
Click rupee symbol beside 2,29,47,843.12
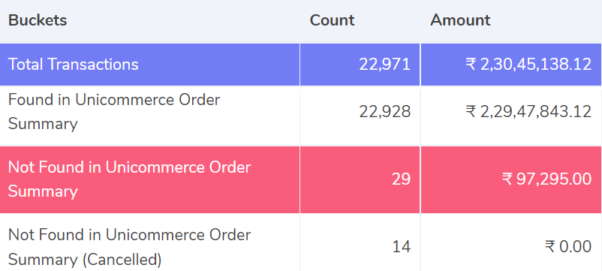pyautogui.click(x=471, y=112)
